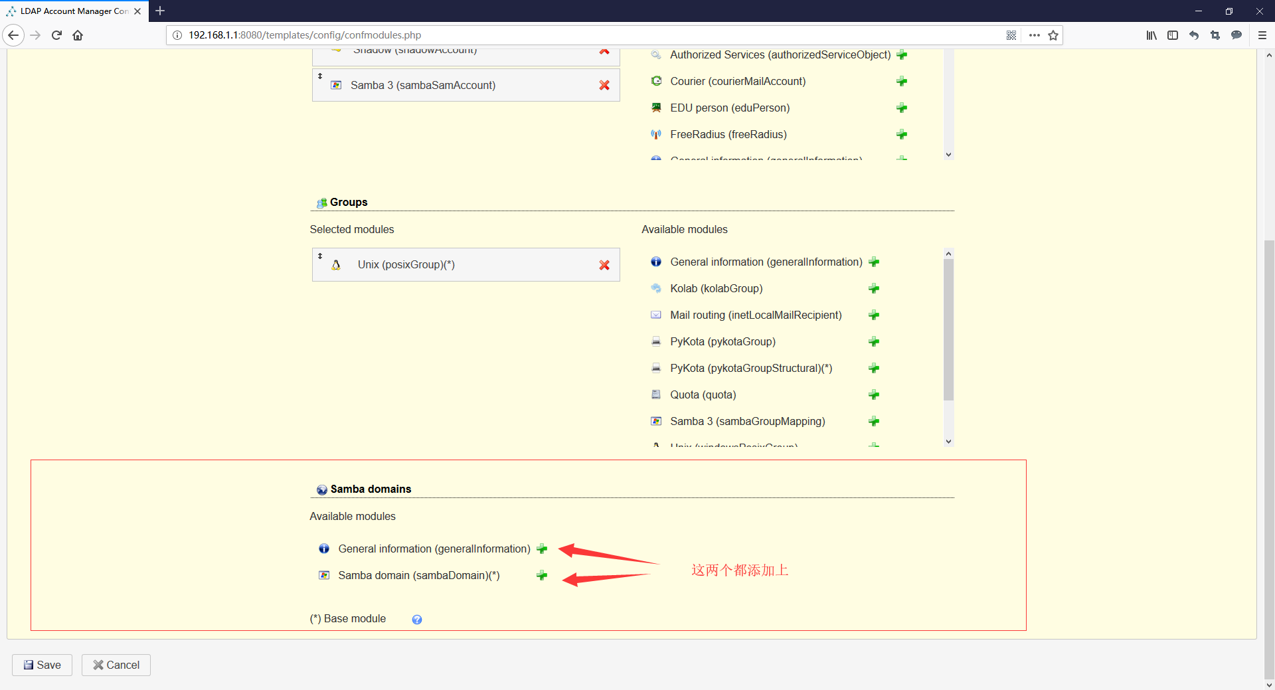Screen dimensions: 1275x690
Task: Toggle browser sidebar view
Action: 1173,35
